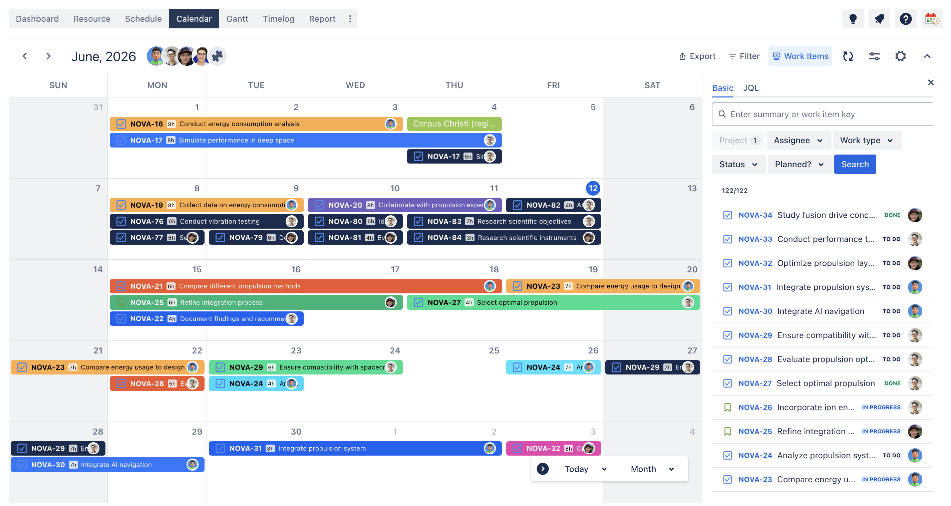Viewport: 951px width, 506px height.
Task: Open the Work type dropdown
Action: pos(867,140)
